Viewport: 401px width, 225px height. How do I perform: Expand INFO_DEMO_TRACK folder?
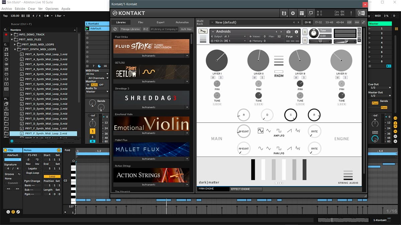point(12,35)
